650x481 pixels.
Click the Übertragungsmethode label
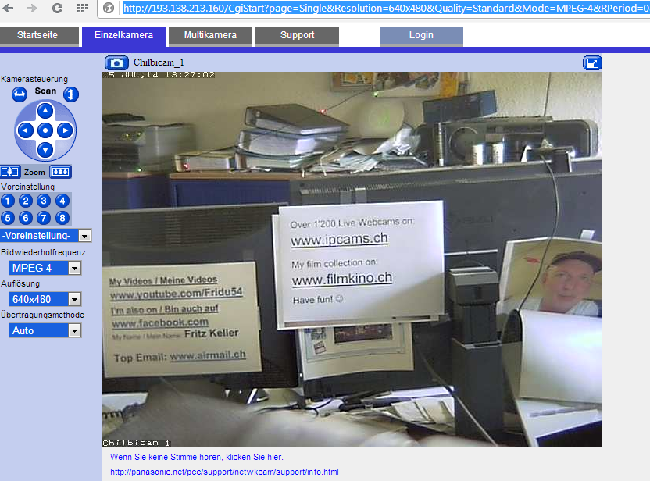[x=42, y=315]
